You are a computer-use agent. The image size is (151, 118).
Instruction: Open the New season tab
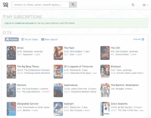tap(49, 39)
